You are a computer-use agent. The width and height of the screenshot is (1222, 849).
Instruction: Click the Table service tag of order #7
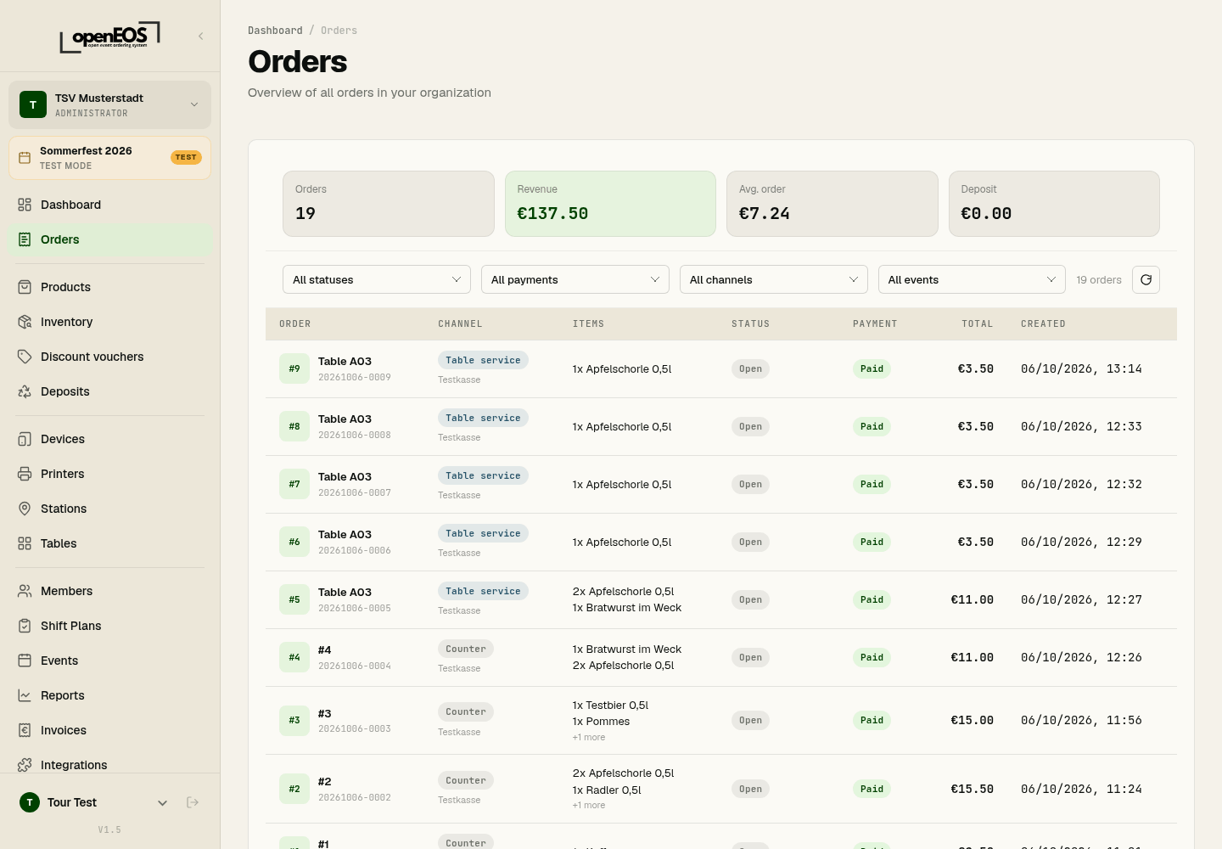tap(483, 475)
